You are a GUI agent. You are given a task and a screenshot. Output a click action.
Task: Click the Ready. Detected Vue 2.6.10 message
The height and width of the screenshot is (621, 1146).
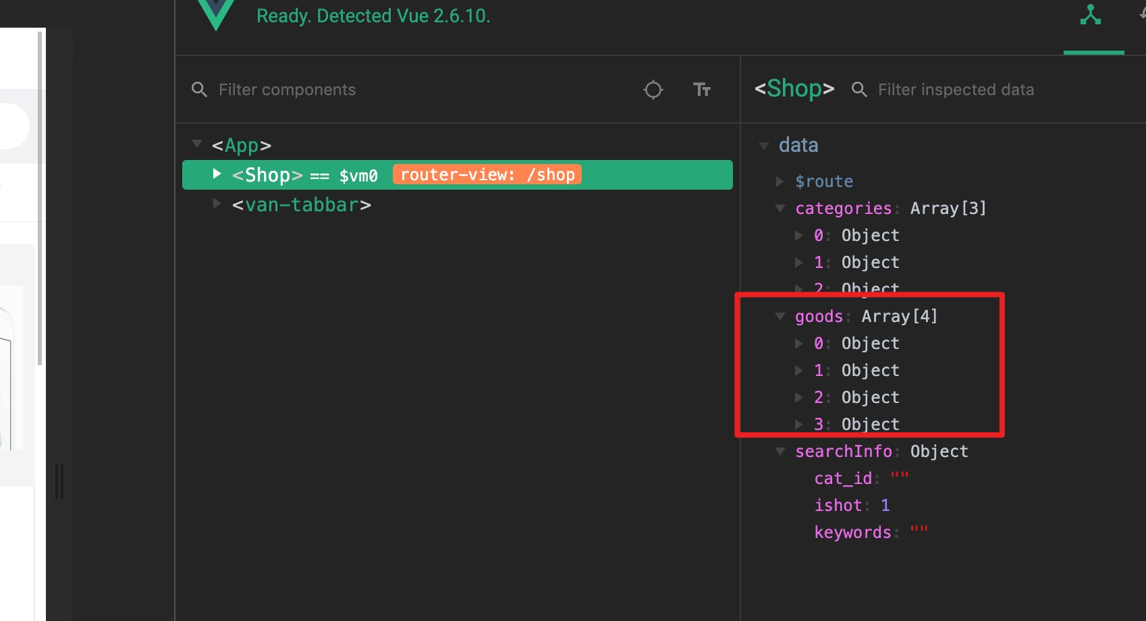point(373,16)
